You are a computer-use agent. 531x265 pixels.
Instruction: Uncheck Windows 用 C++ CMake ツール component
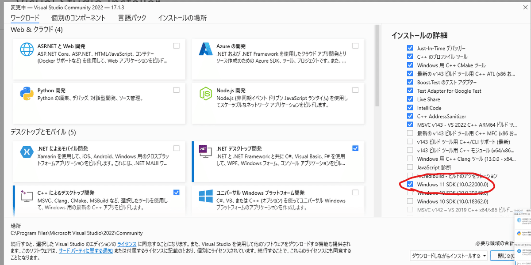tap(410, 65)
